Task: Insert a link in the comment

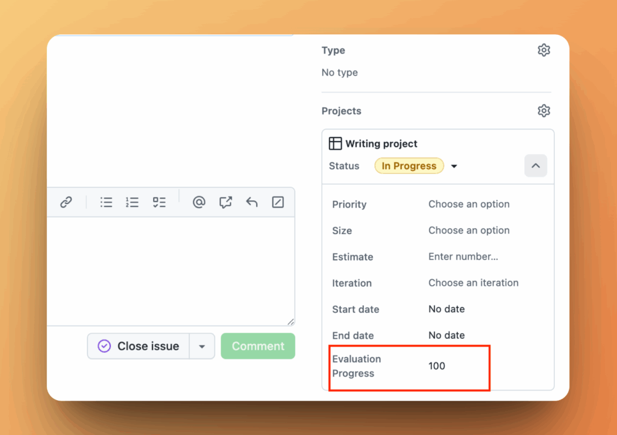Action: coord(66,202)
